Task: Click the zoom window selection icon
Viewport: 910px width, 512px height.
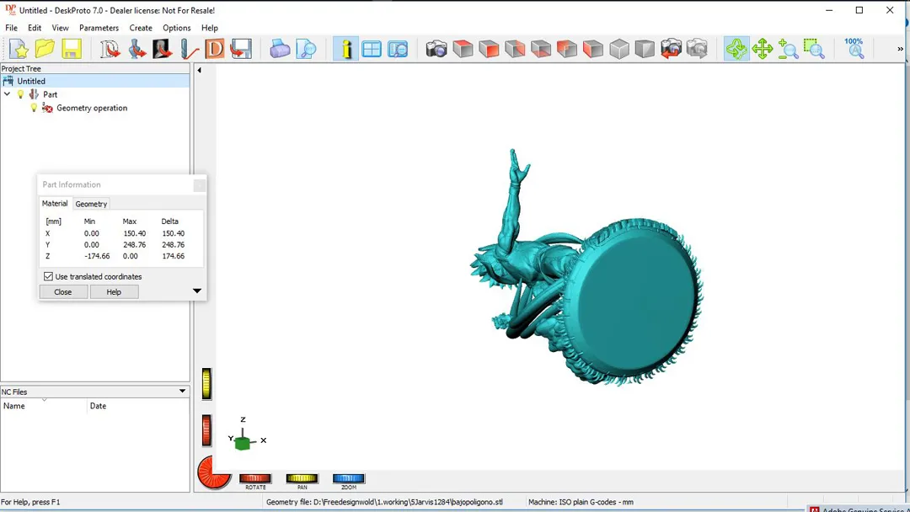Action: click(814, 49)
